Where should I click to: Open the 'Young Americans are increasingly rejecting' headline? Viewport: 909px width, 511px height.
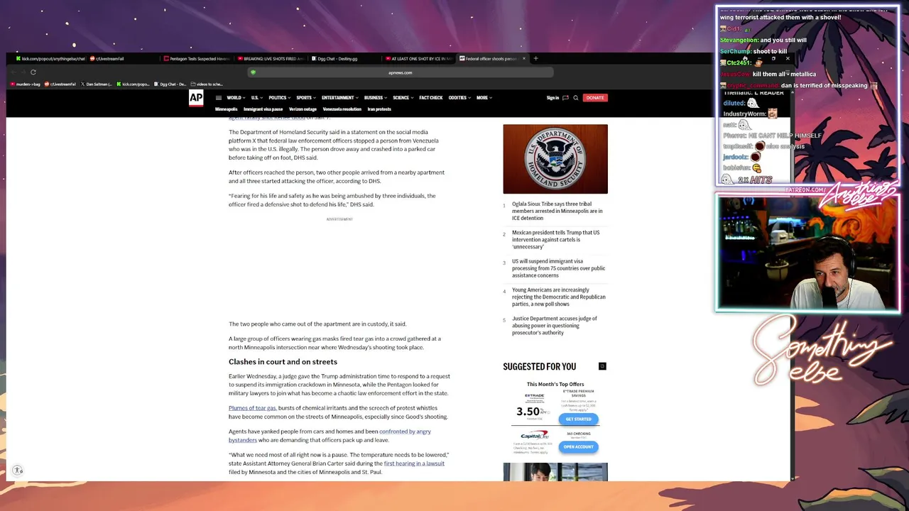[559, 297]
